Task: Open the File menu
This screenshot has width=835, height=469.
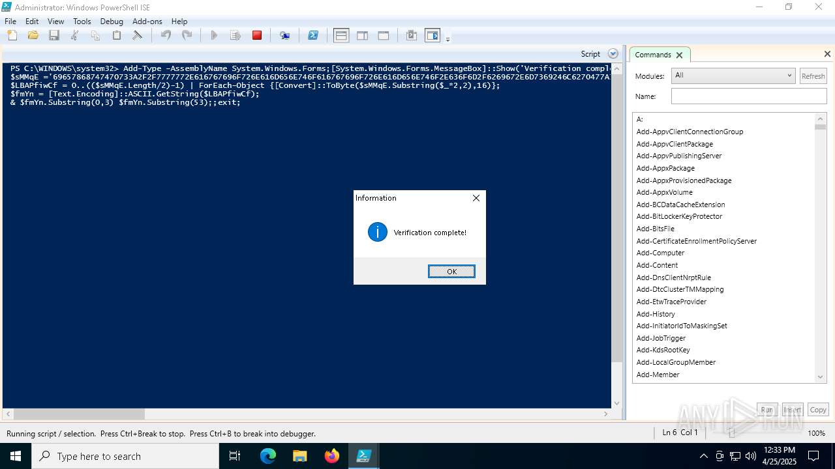Action: click(10, 21)
